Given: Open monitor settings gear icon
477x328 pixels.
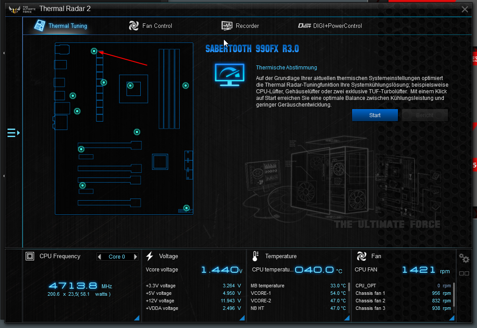Looking at the screenshot, I should tap(464, 259).
